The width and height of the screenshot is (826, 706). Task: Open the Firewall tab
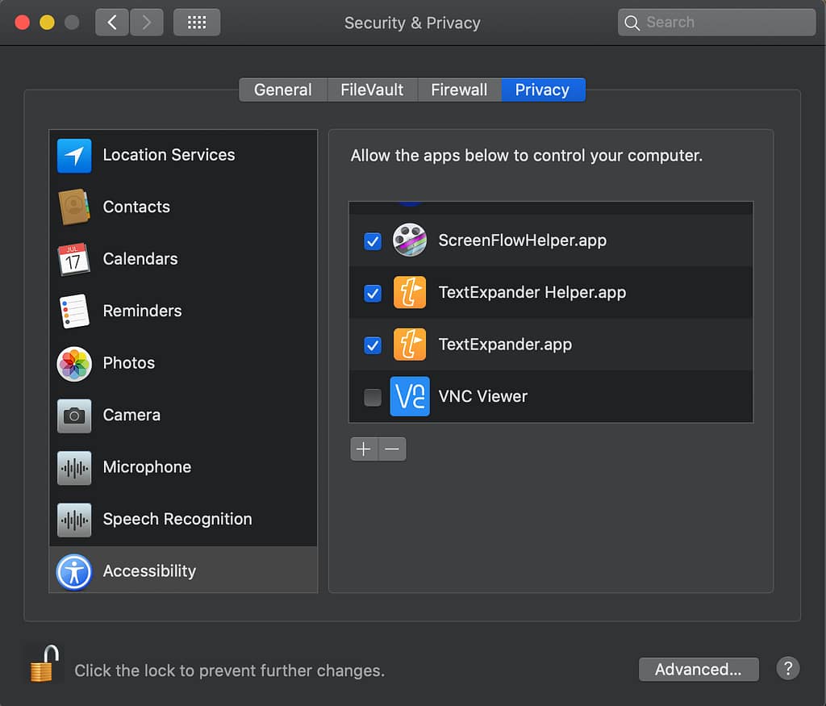pyautogui.click(x=459, y=90)
